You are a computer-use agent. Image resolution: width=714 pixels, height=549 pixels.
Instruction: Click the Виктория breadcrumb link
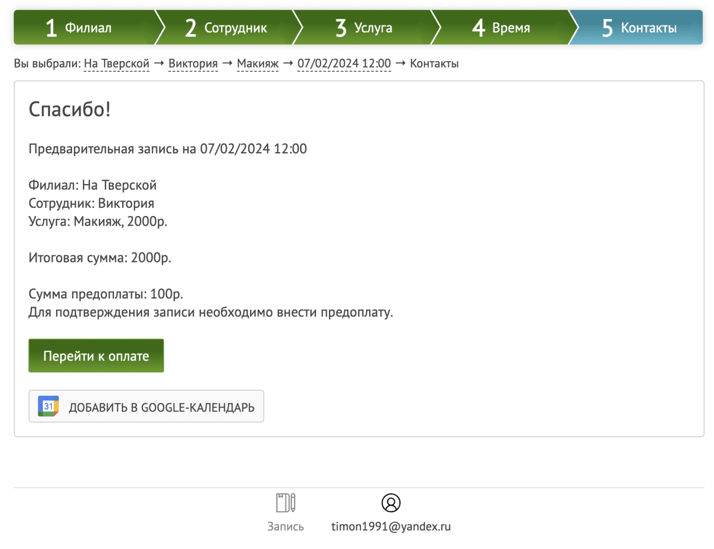click(x=193, y=63)
